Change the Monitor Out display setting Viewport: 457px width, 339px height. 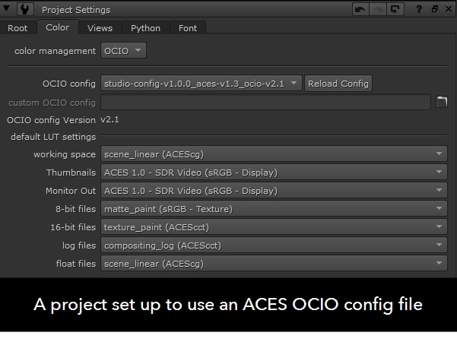[x=274, y=191]
